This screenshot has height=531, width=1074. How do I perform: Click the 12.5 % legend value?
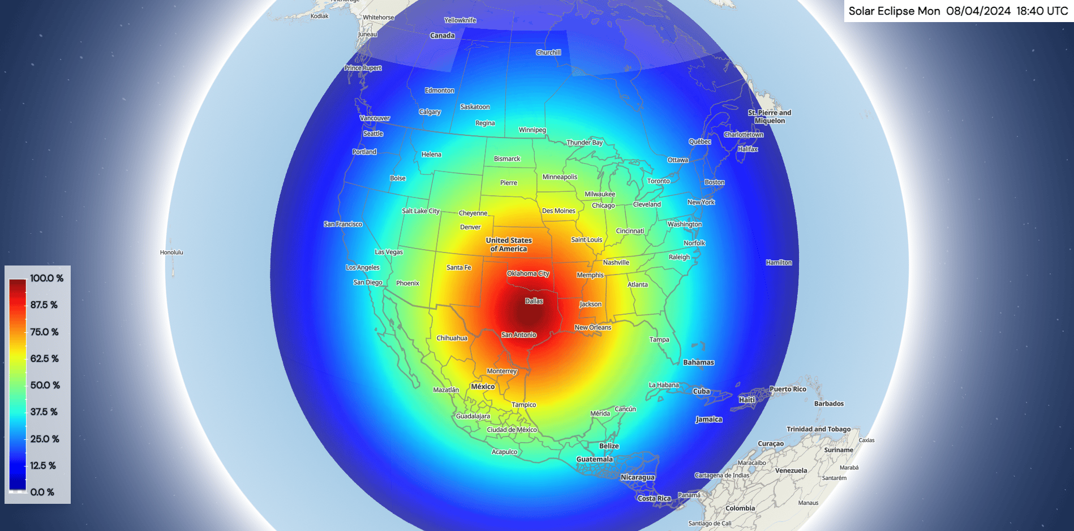[43, 465]
